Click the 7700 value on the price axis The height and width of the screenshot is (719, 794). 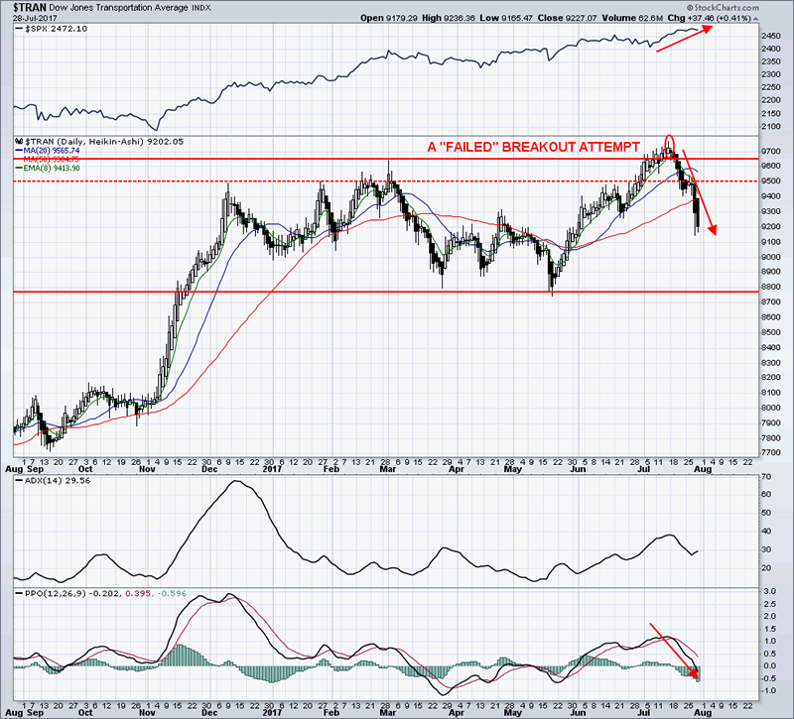coord(771,453)
